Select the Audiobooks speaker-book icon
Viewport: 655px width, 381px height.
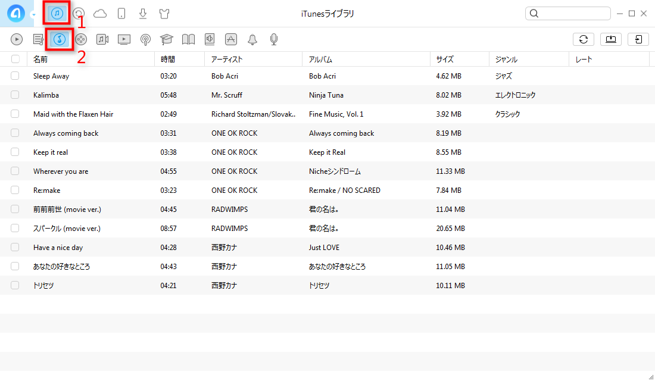pos(210,39)
